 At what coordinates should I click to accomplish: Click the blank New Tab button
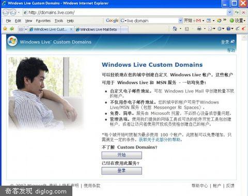point(125,29)
